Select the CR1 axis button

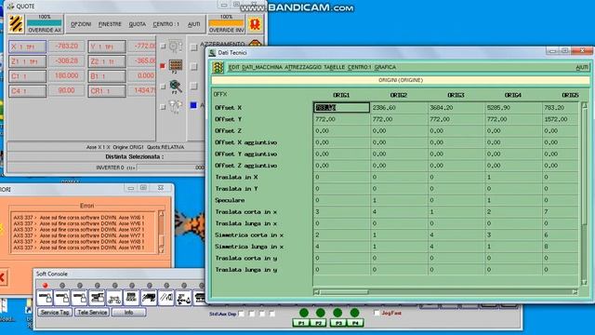tap(107, 91)
